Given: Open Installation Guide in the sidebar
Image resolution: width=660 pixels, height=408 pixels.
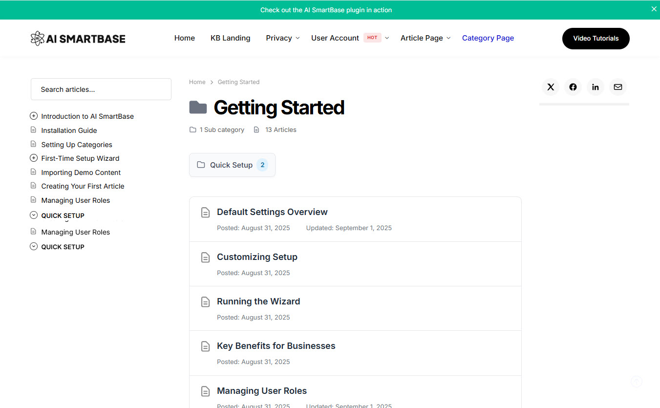Looking at the screenshot, I should tap(69, 130).
